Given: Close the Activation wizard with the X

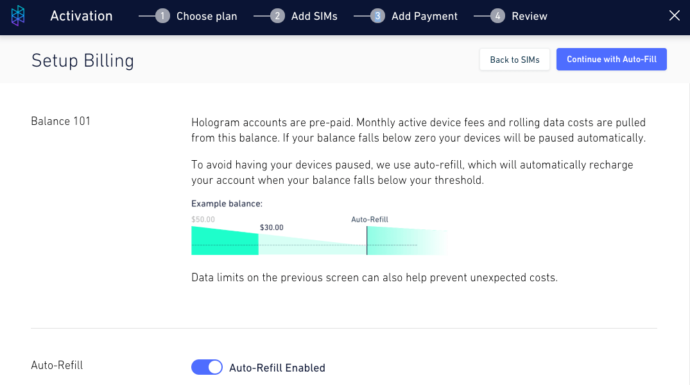Looking at the screenshot, I should [674, 16].
